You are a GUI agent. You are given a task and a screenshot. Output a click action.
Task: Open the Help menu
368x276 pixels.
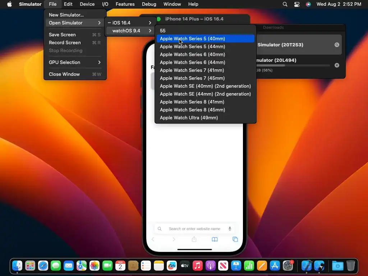(193, 4)
